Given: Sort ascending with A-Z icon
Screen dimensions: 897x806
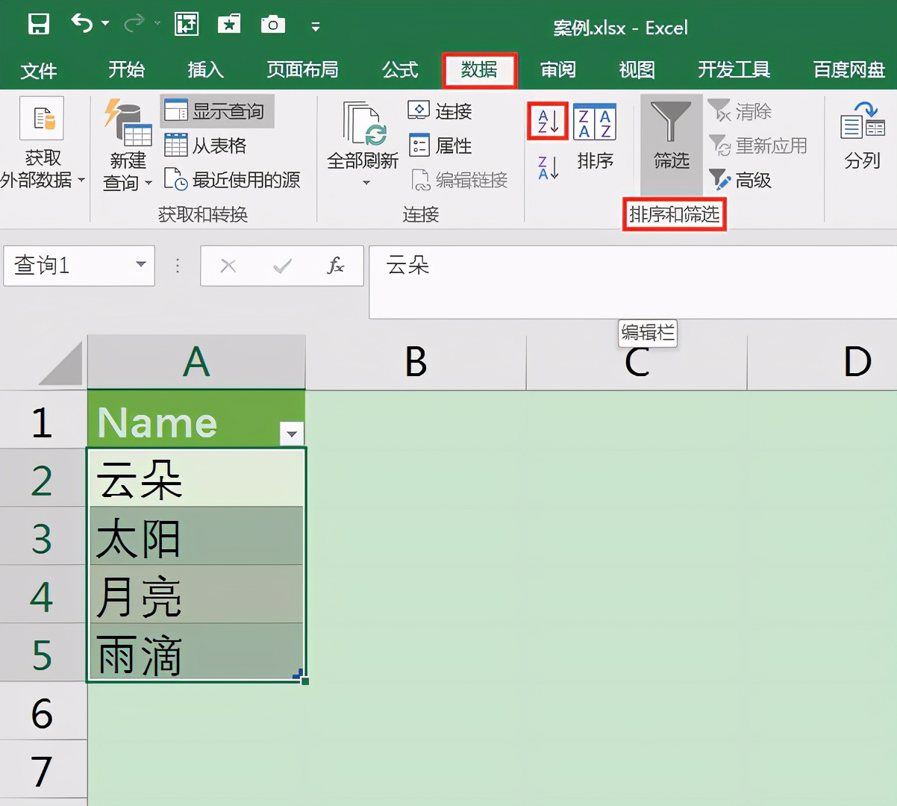Looking at the screenshot, I should pos(548,121).
